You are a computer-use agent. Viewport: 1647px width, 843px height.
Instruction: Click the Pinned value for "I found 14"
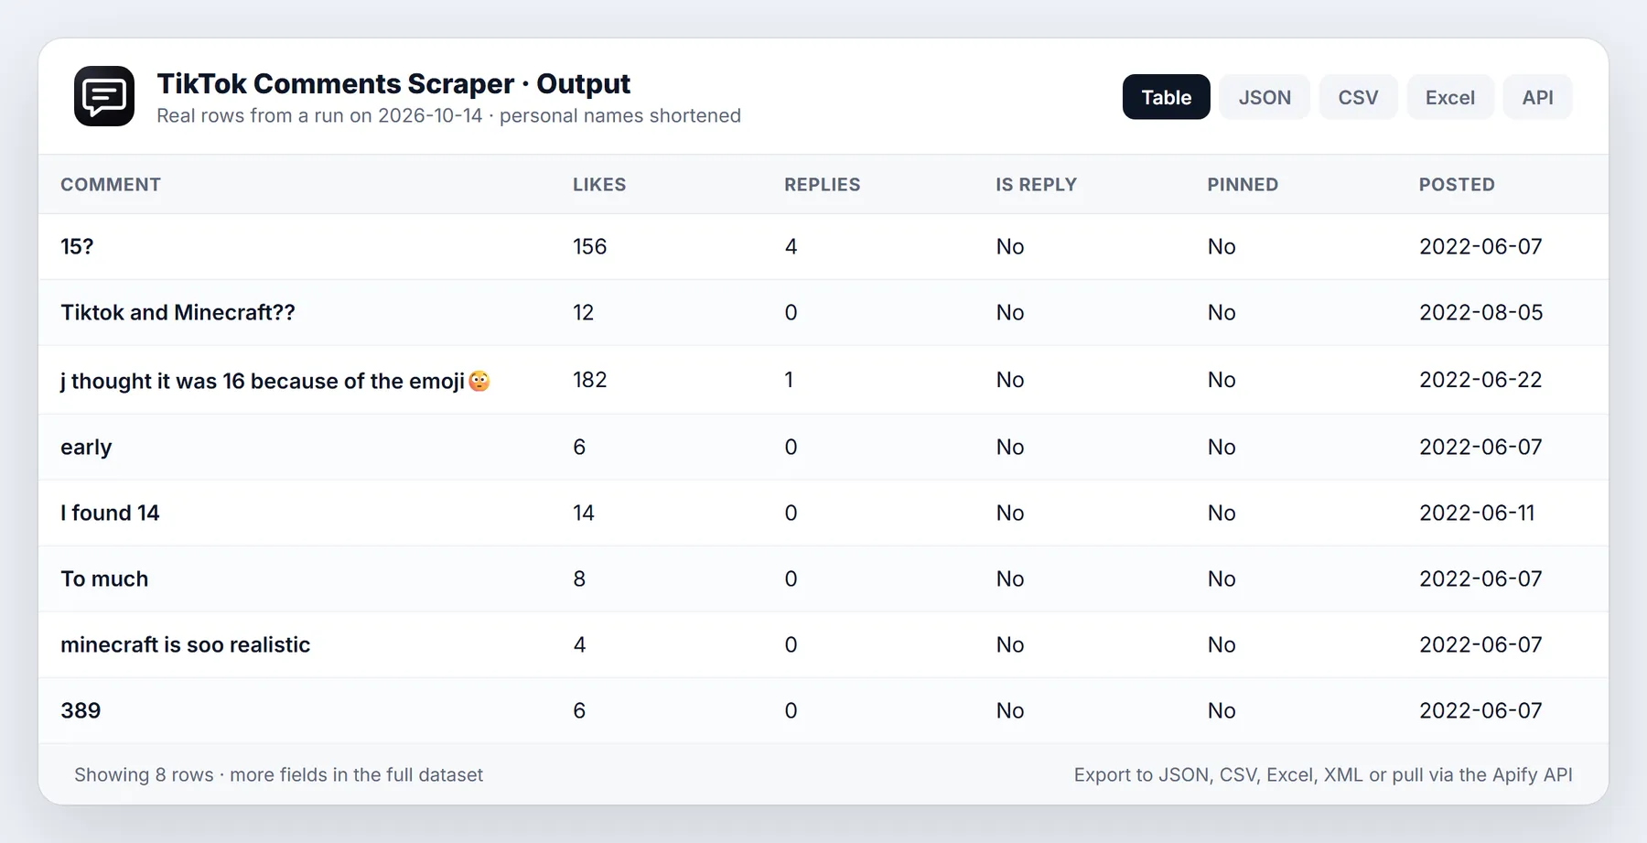pyautogui.click(x=1222, y=513)
